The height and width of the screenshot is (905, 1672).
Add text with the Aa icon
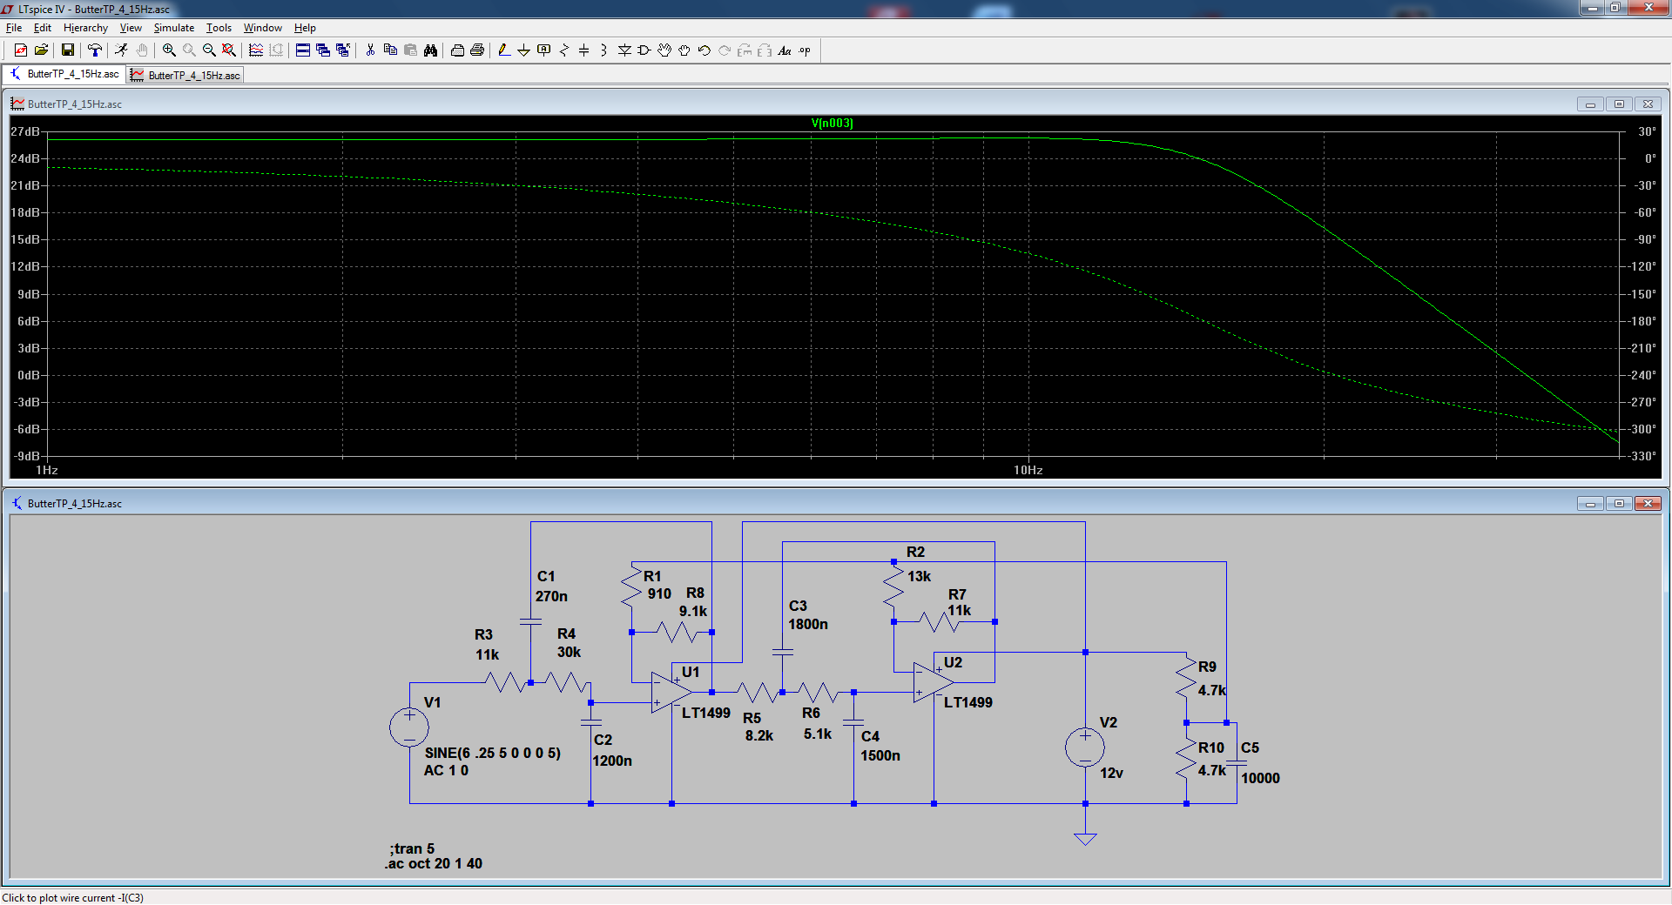coord(785,50)
